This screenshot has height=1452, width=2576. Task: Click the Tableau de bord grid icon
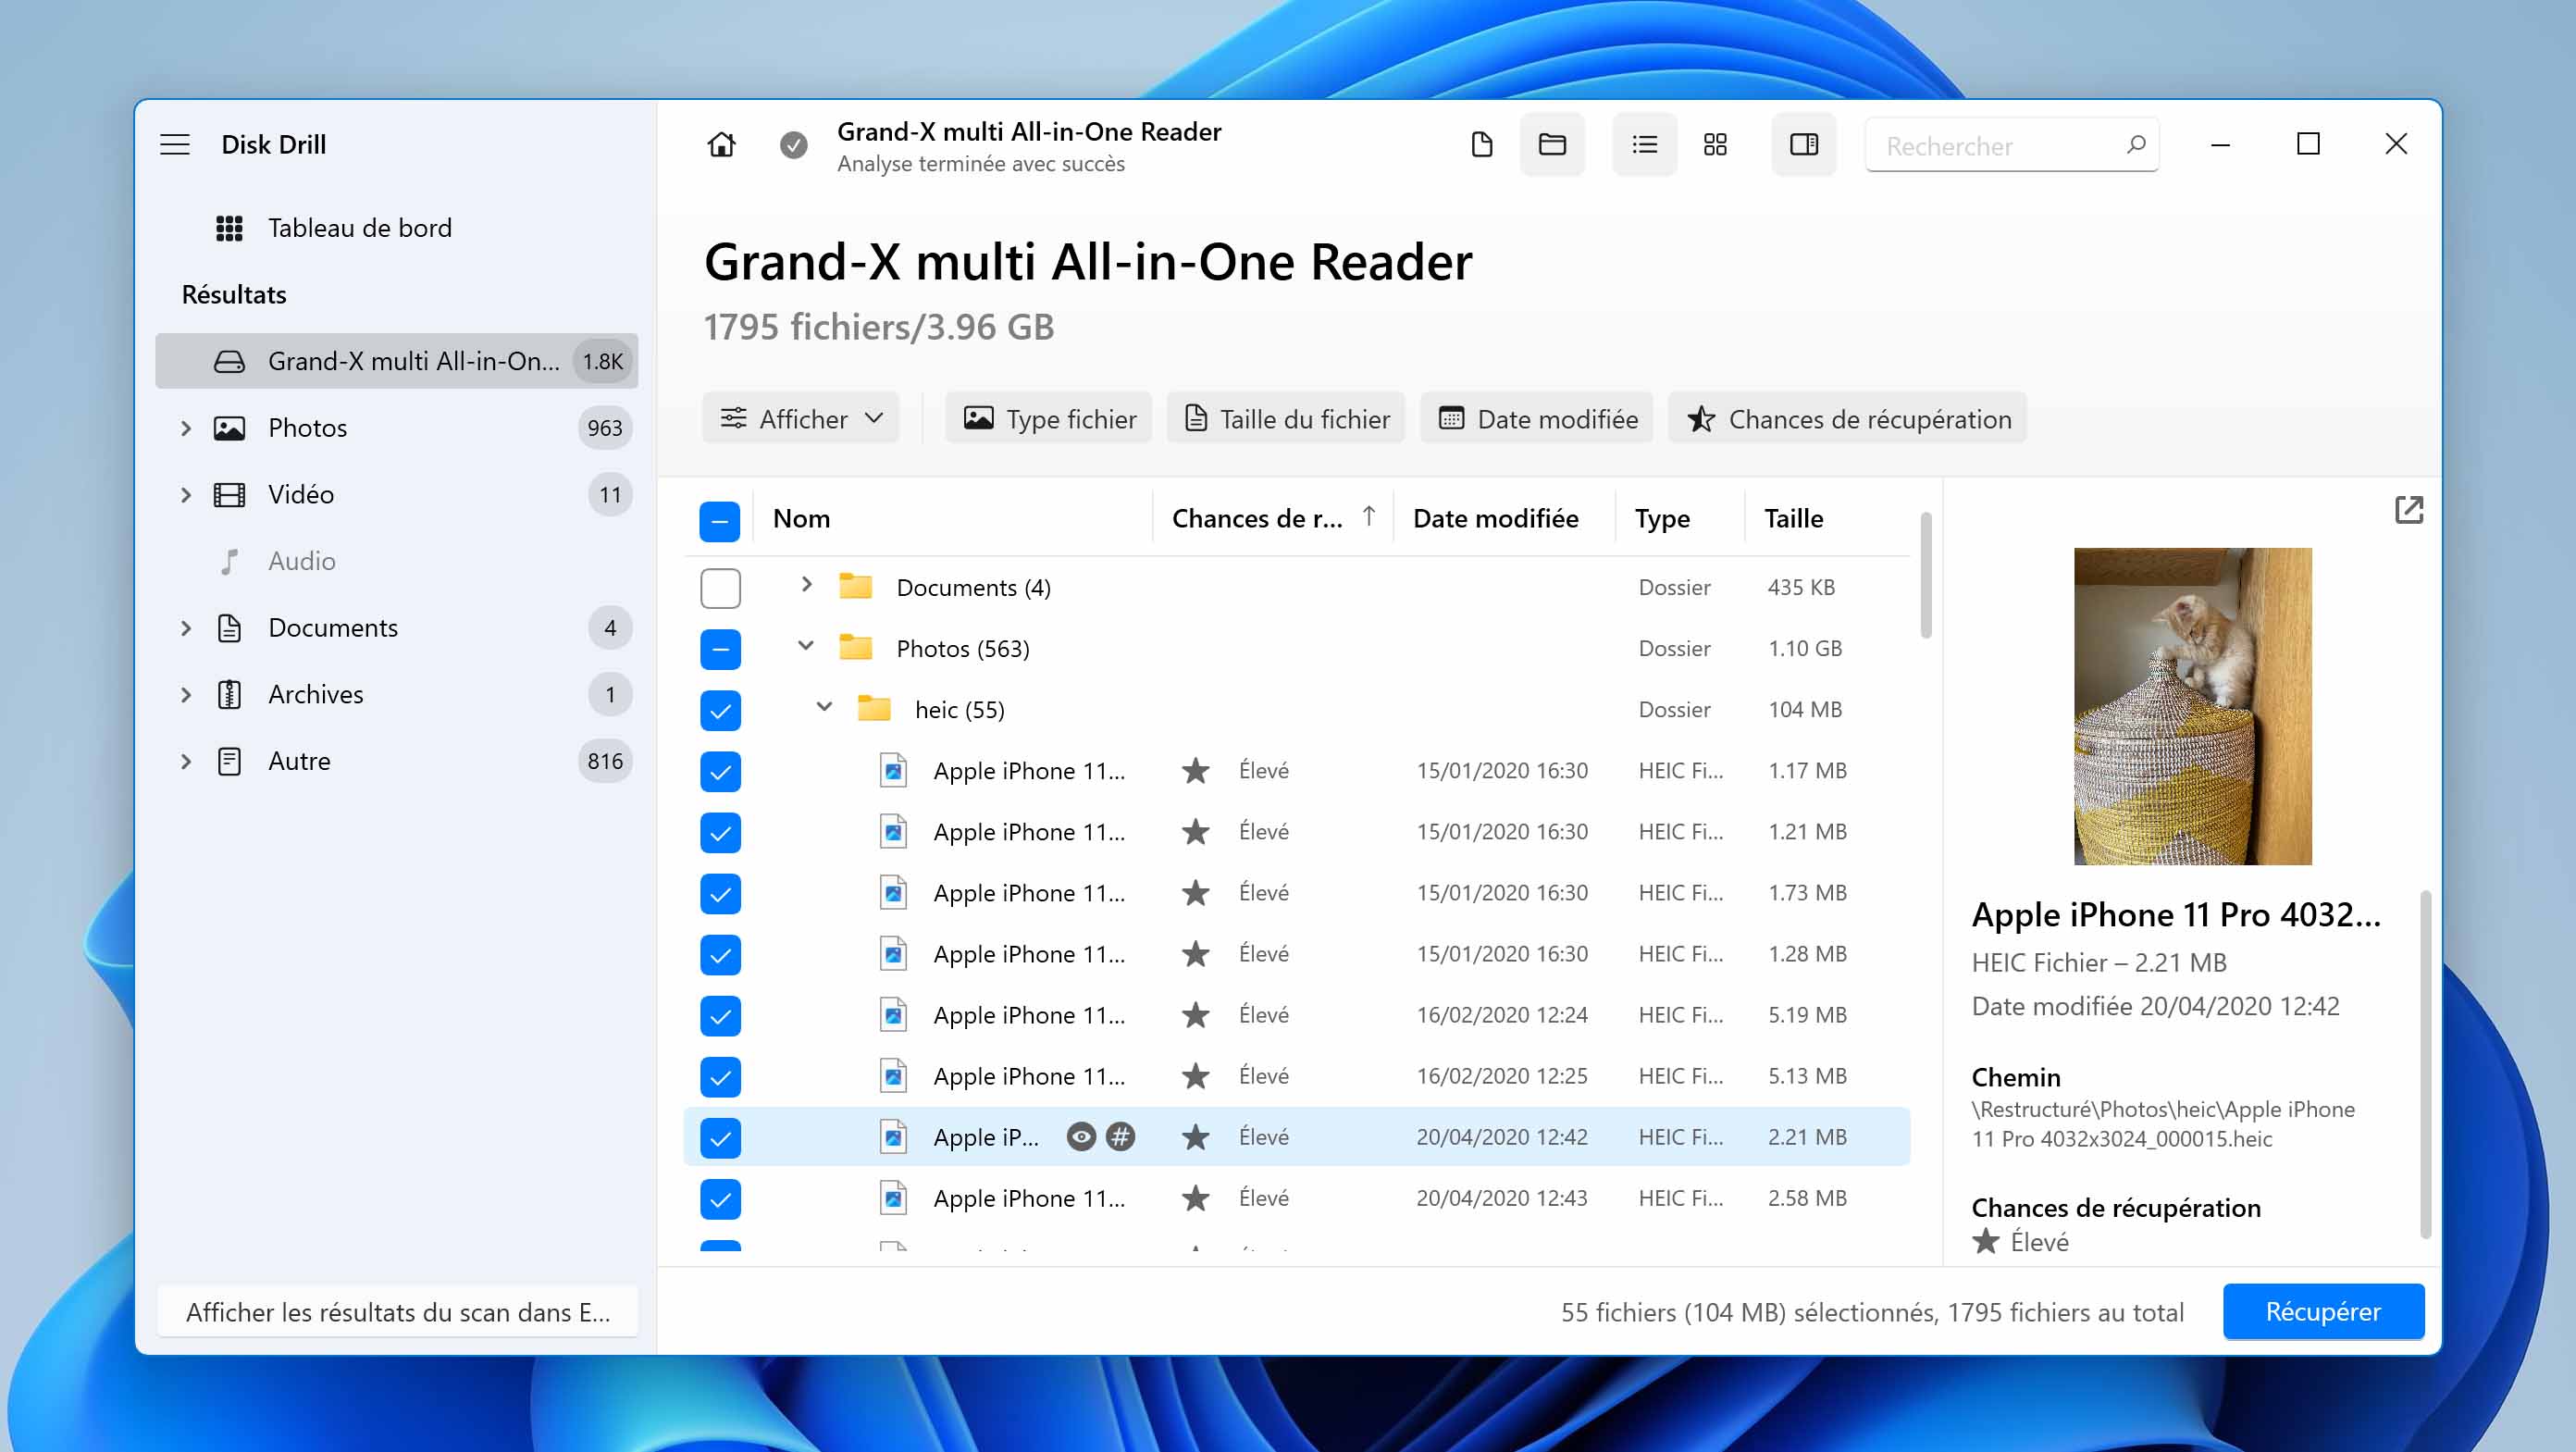(229, 228)
